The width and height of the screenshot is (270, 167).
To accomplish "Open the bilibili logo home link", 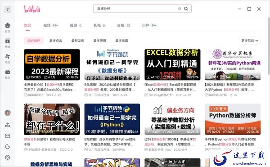I will [32, 9].
